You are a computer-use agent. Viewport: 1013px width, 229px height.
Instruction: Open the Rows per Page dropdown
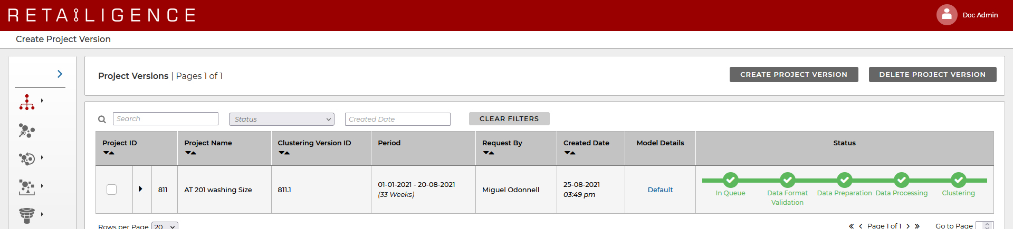tap(165, 226)
